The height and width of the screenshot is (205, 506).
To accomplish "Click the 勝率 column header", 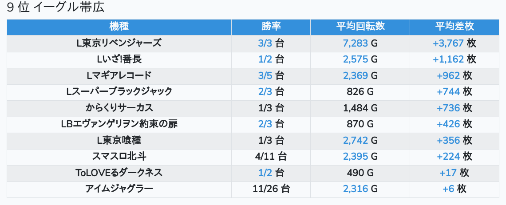I will coord(271,27).
